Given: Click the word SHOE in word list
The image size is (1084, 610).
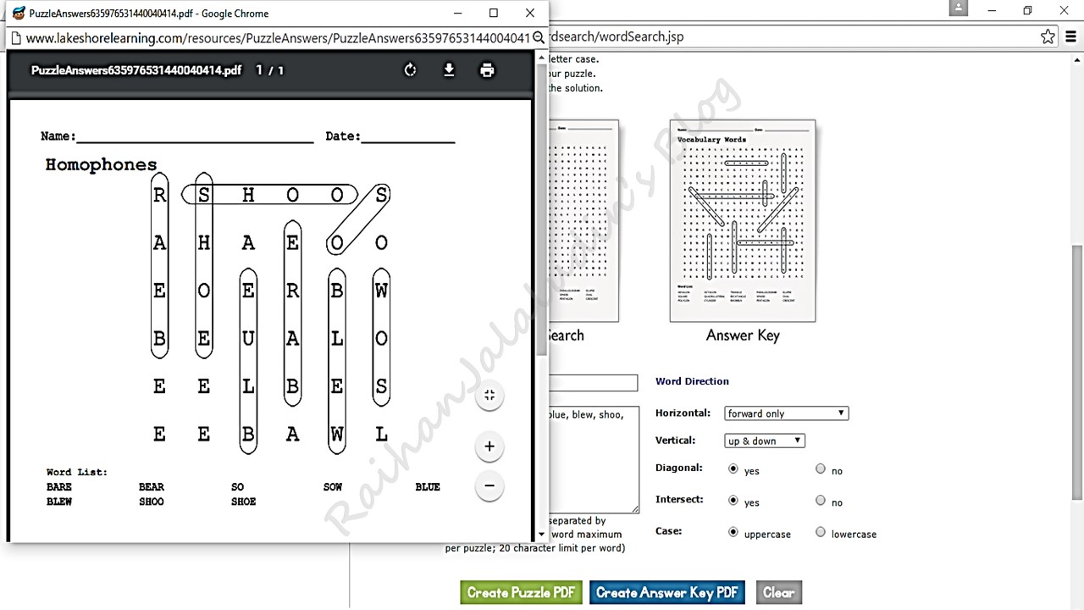Looking at the screenshot, I should click(244, 502).
